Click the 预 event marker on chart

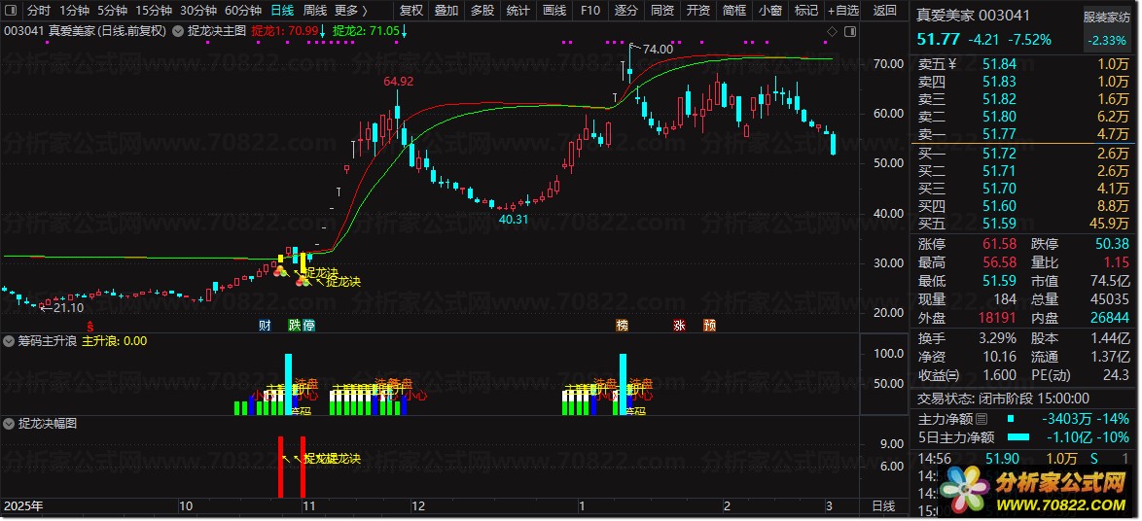[709, 326]
